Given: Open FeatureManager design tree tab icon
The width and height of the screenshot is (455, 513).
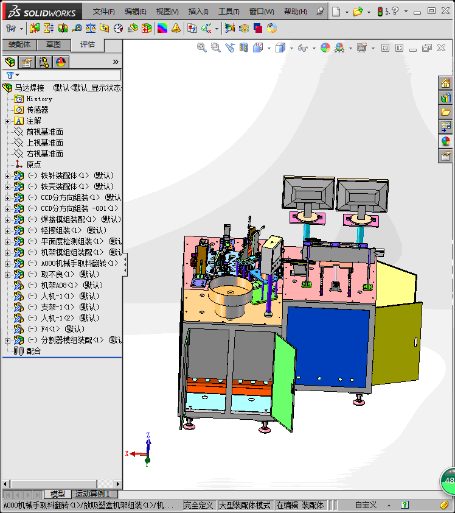Looking at the screenshot, I should pos(10,62).
